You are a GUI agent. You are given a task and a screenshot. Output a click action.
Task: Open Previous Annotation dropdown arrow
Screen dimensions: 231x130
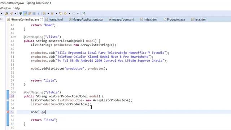coord(57,14)
